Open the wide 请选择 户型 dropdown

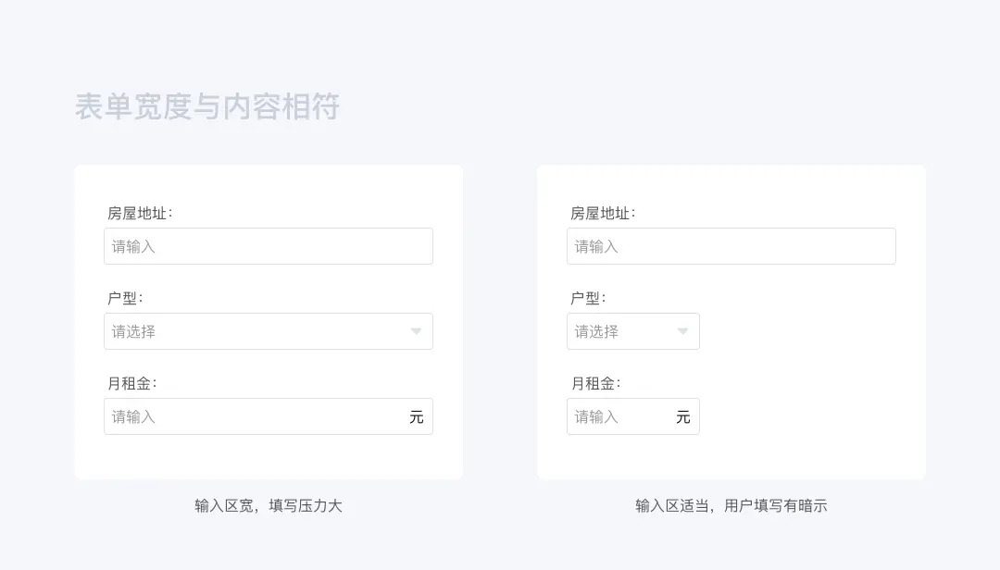269,331
